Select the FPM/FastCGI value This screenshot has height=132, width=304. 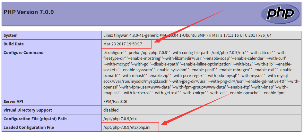coord(115,102)
